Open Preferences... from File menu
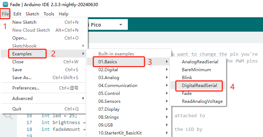The height and width of the screenshot is (137, 263). click(x=44, y=88)
